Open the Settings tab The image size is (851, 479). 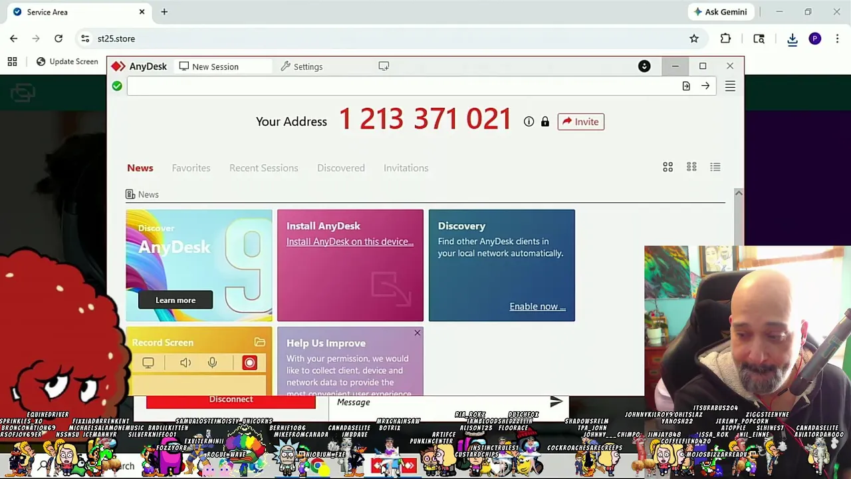(x=302, y=67)
